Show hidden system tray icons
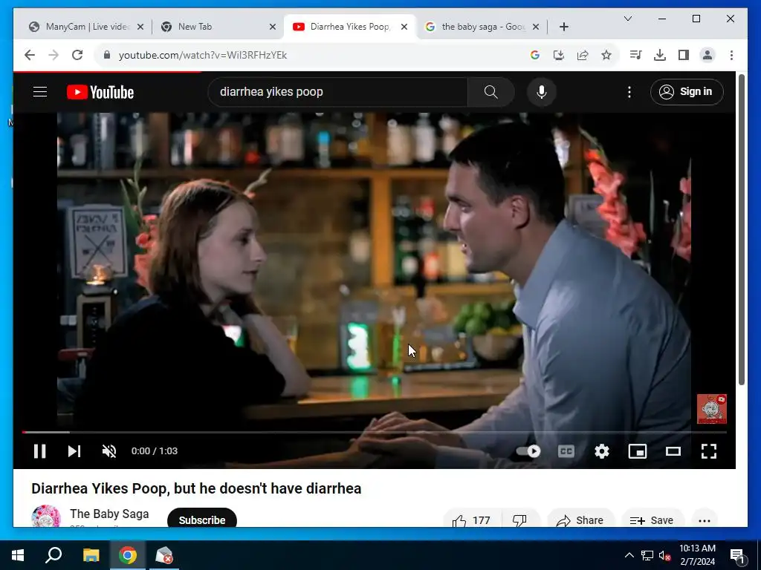 [x=629, y=555]
